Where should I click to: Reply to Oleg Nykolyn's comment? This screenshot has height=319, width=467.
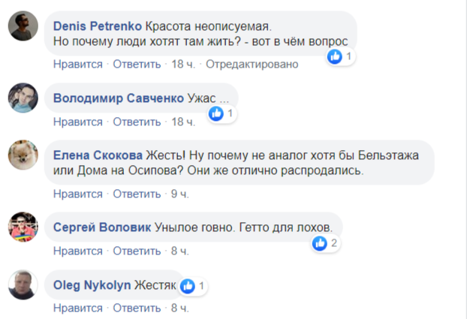(x=137, y=308)
